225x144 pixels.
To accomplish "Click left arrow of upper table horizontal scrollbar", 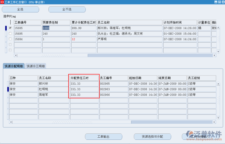I will point(16,55).
